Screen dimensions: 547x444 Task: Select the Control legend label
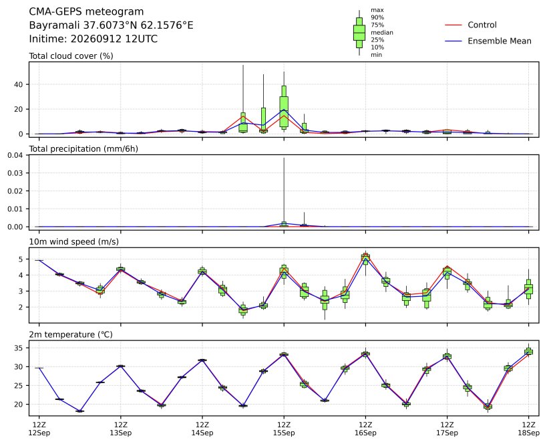482,25
